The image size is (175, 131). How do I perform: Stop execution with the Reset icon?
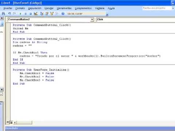(31, 13)
